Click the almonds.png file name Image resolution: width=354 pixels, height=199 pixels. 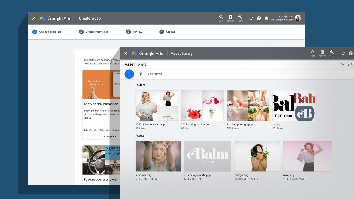pos(143,175)
